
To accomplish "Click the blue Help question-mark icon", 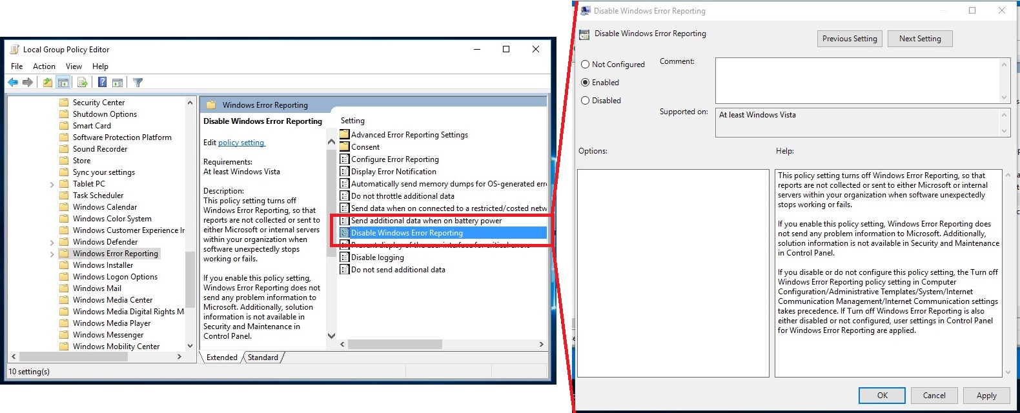I will click(102, 83).
